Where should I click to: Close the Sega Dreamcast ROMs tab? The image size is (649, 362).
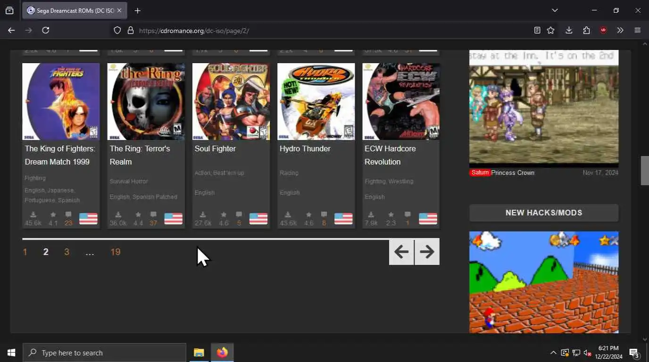pyautogui.click(x=119, y=10)
